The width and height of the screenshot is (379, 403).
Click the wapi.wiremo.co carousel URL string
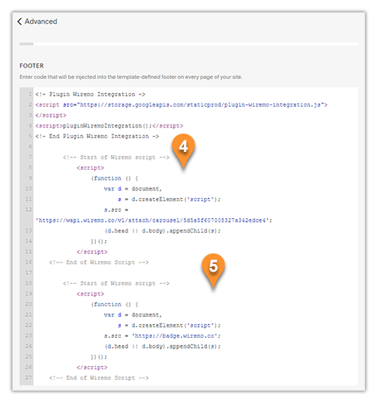[x=154, y=220]
